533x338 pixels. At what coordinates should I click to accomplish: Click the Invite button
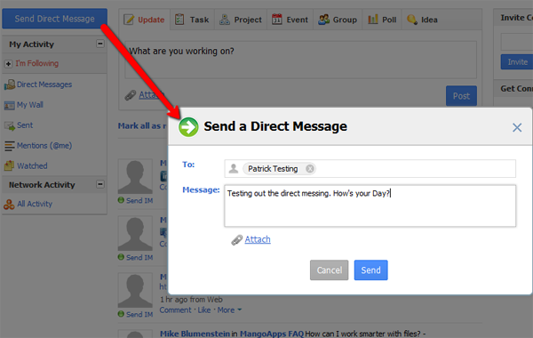point(517,62)
